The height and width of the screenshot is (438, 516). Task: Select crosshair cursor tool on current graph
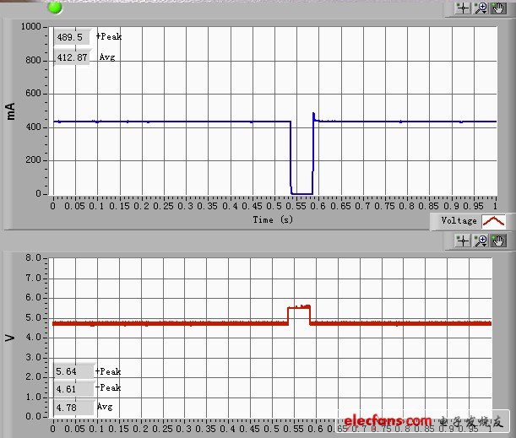click(463, 8)
